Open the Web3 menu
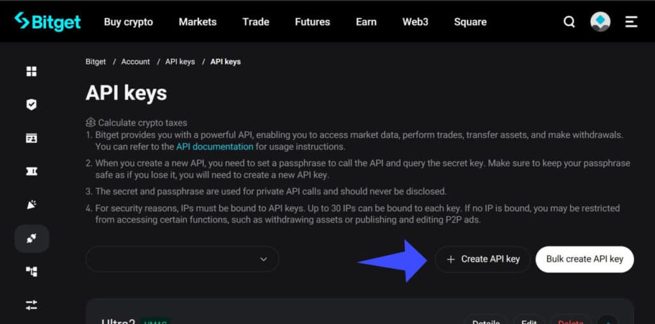This screenshot has height=324, width=655. (x=415, y=22)
